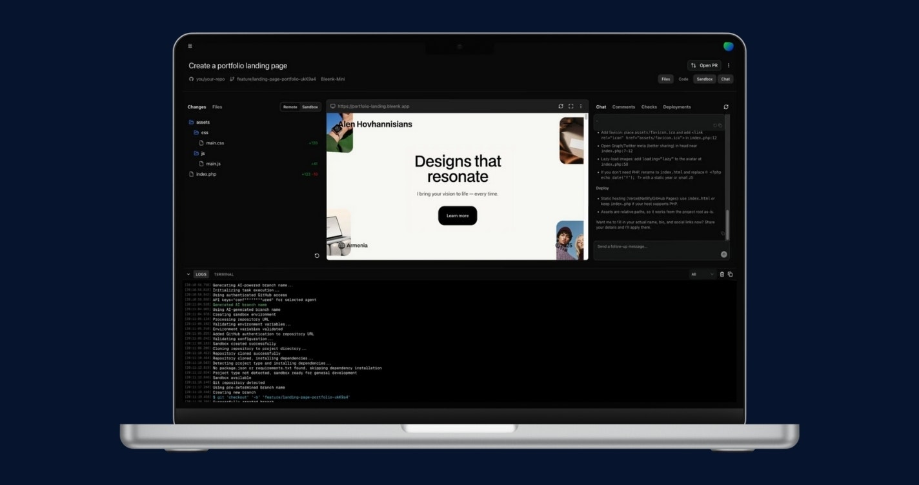The width and height of the screenshot is (919, 485).
Task: Open the user avatar menu
Action: [729, 46]
